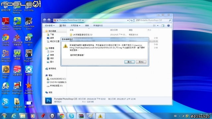Open Norton Internet Security desktop icon

coord(6,72)
